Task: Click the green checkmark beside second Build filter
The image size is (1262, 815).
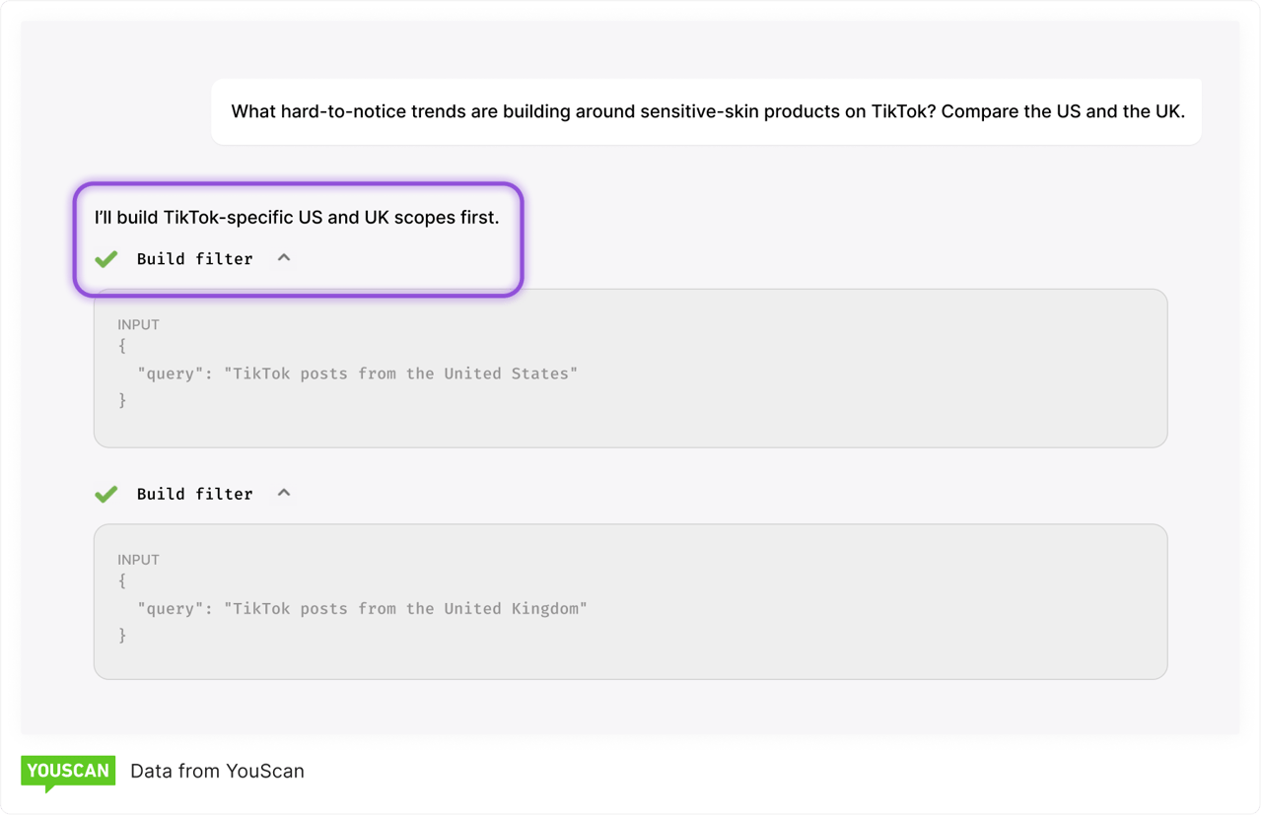Action: [106, 494]
